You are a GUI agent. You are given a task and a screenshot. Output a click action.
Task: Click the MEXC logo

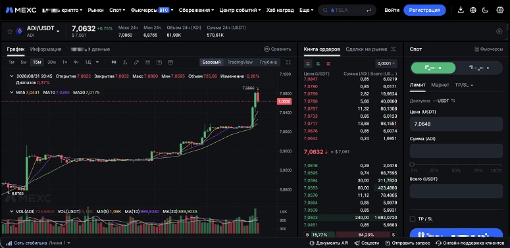point(21,10)
